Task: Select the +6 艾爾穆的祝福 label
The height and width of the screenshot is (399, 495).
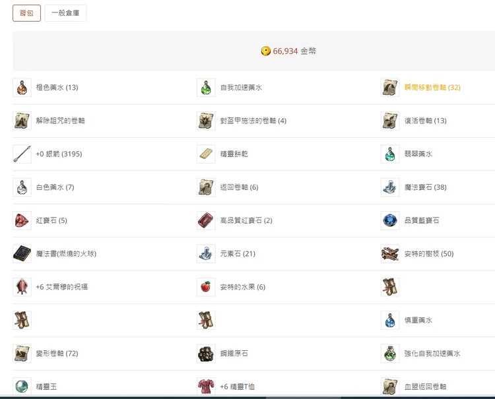Action: click(62, 287)
